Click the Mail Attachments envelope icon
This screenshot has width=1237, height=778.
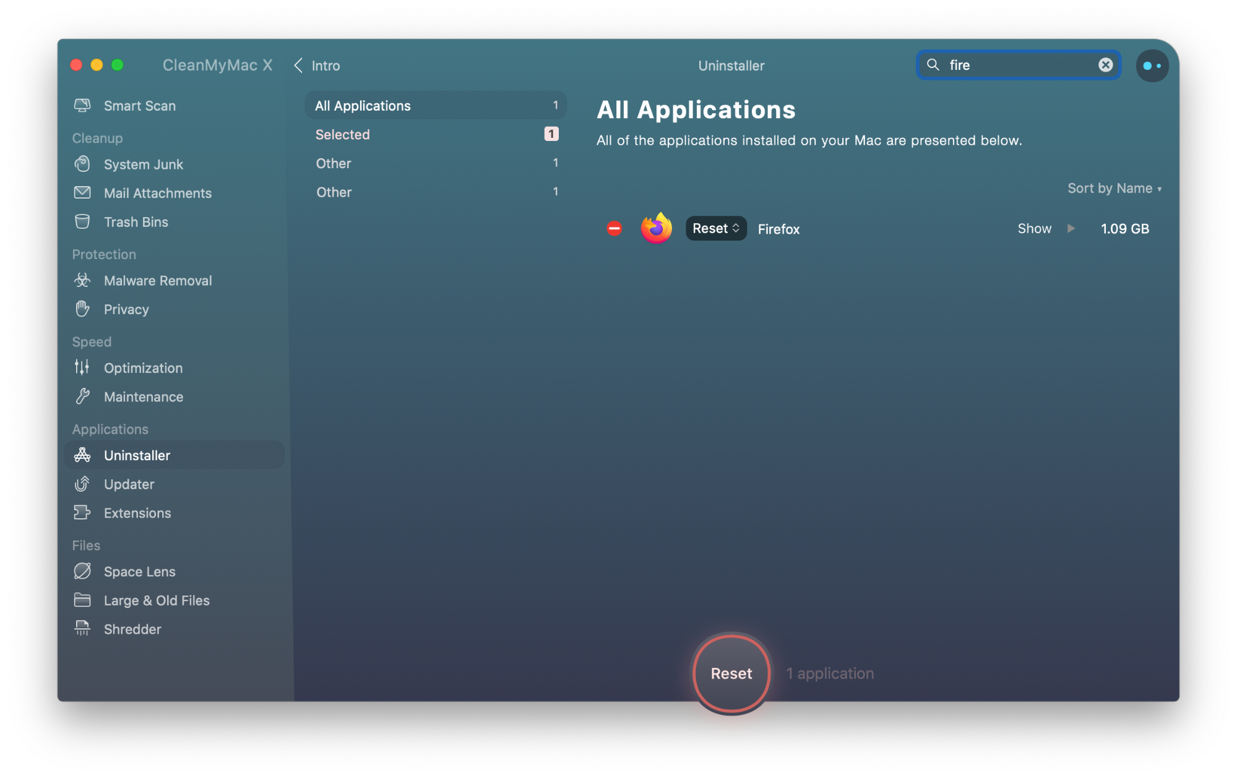click(x=82, y=192)
